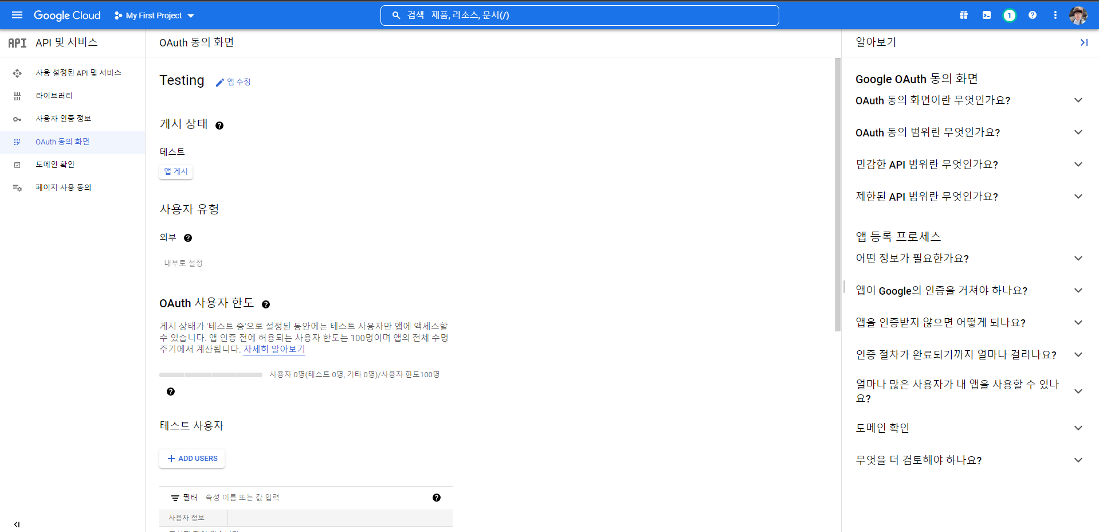Click help icon next to 외부
Image resolution: width=1099 pixels, height=532 pixels.
[x=188, y=238]
